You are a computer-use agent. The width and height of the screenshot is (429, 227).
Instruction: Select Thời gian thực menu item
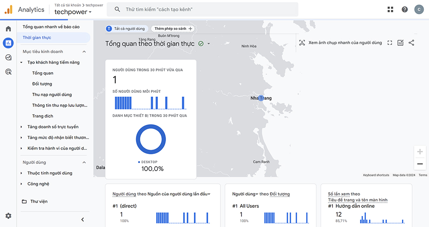(37, 38)
